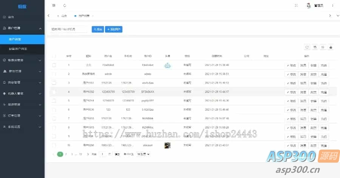Open the 首页 item in the sidebar

pyautogui.click(x=11, y=17)
